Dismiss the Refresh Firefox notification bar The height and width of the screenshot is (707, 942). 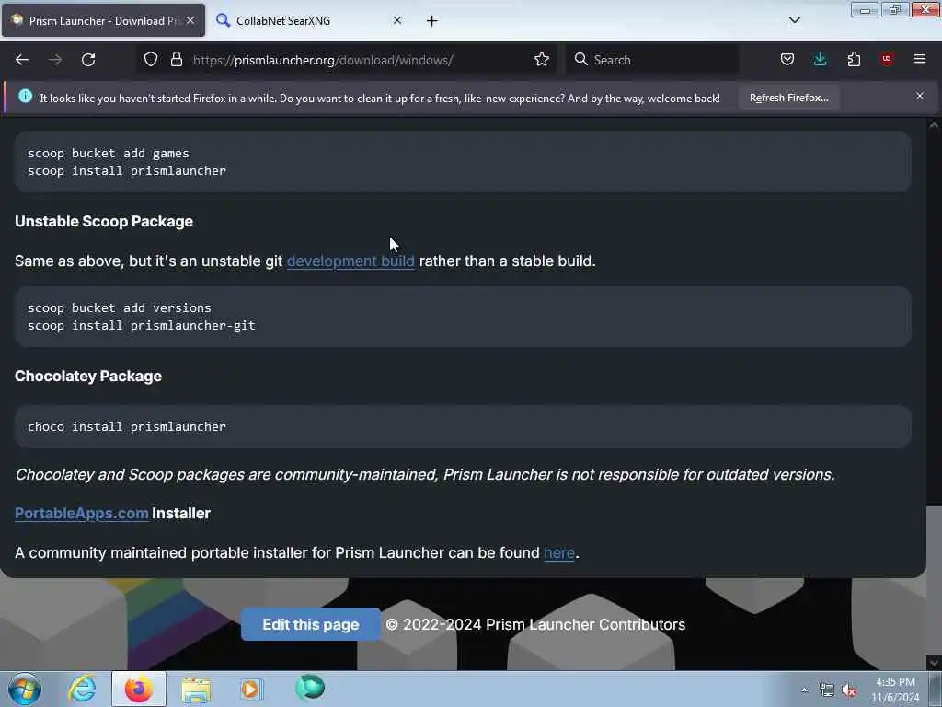(x=920, y=96)
